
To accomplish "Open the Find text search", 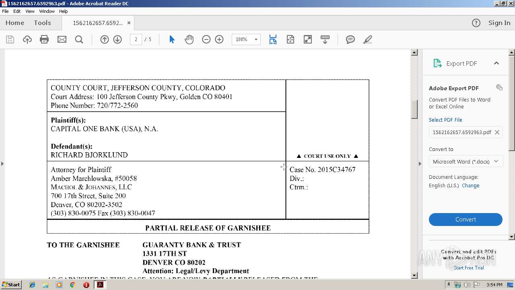I will click(x=79, y=39).
